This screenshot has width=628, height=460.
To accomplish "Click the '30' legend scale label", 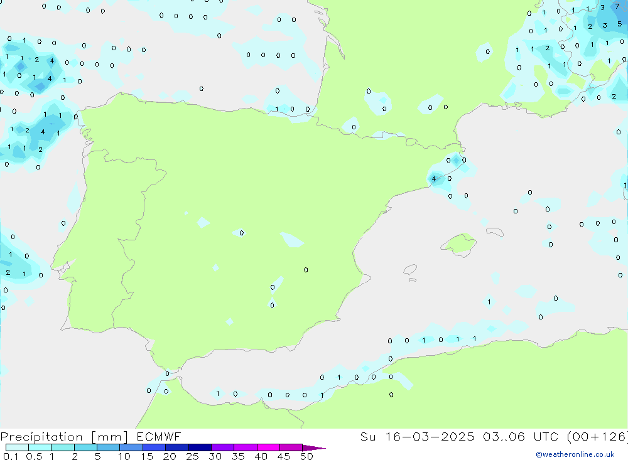I will [x=215, y=456].
